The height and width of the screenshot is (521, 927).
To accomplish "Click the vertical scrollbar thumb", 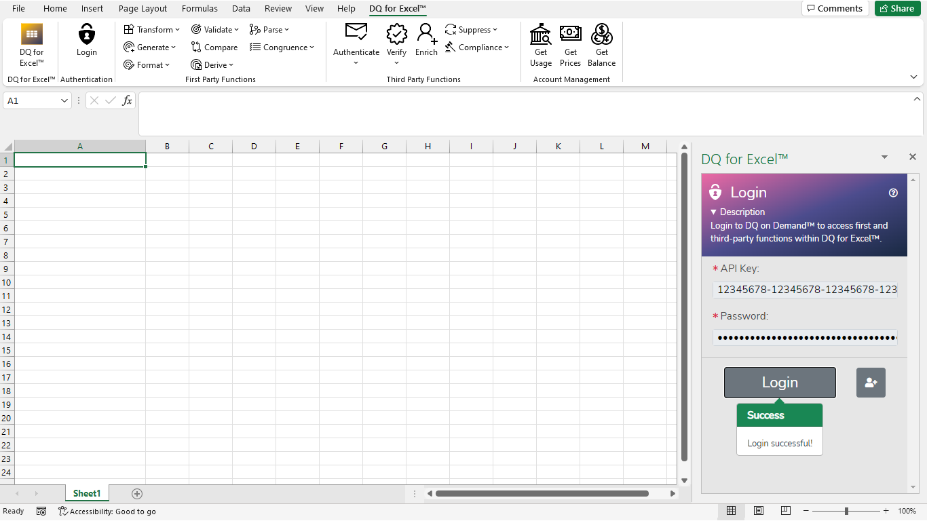I will [684, 308].
